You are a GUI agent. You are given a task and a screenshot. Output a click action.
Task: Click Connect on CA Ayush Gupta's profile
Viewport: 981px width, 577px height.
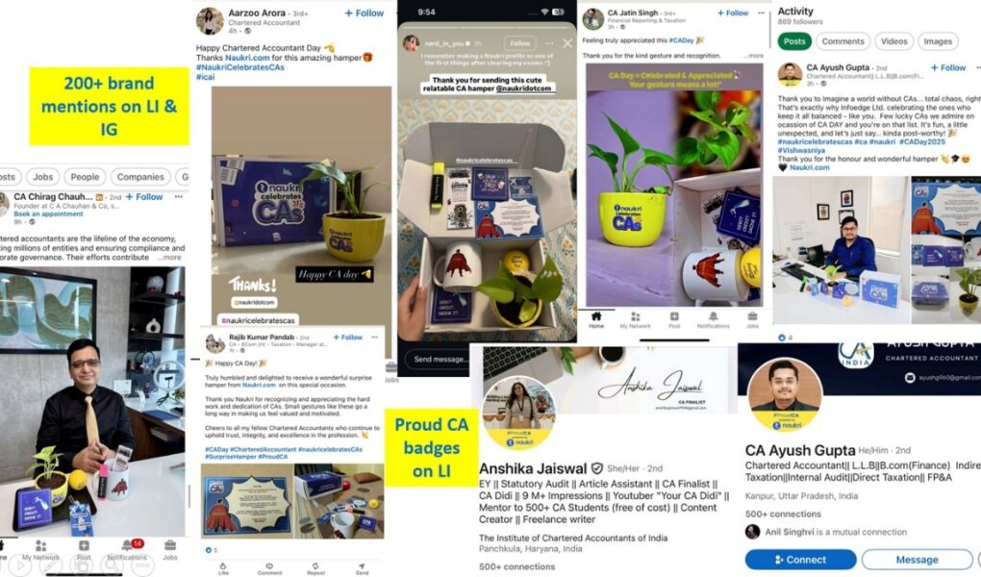[x=800, y=560]
